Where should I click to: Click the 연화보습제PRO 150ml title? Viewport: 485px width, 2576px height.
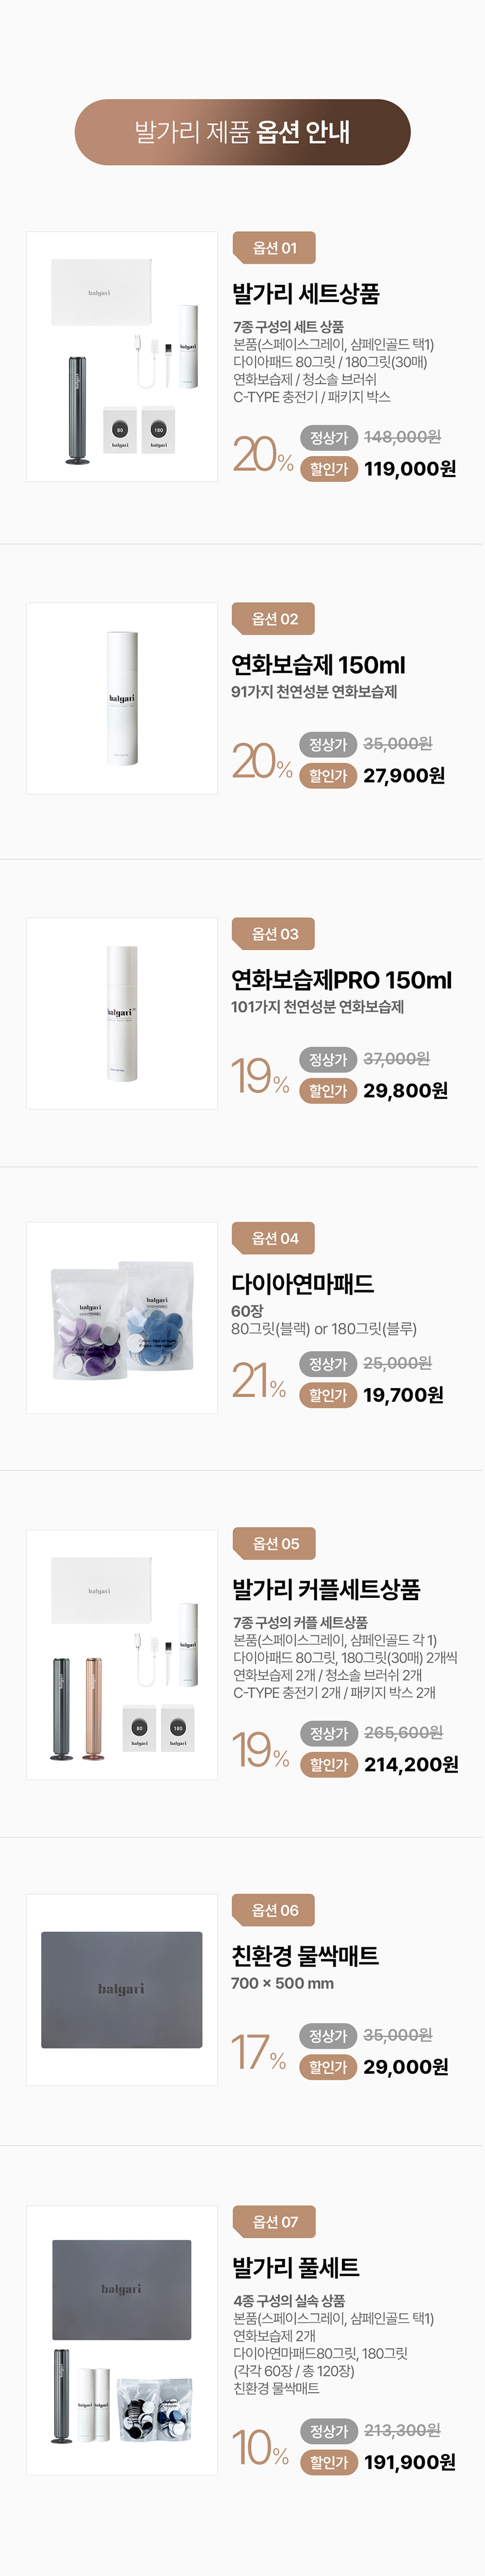(341, 979)
